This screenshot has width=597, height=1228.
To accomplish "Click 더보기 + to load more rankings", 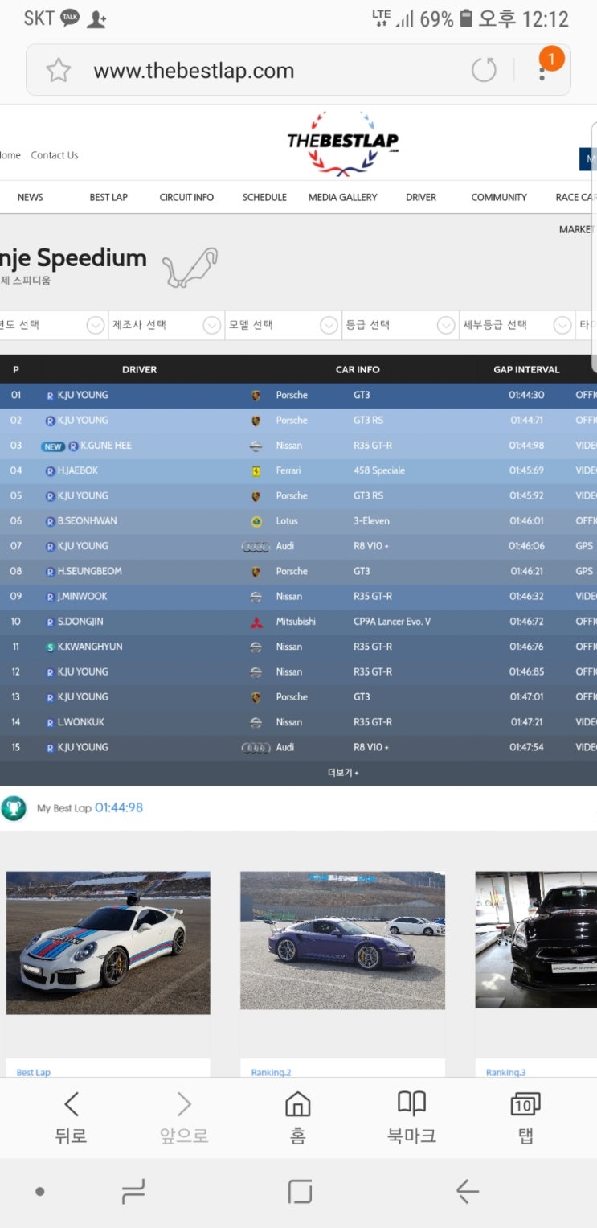I will click(x=343, y=773).
